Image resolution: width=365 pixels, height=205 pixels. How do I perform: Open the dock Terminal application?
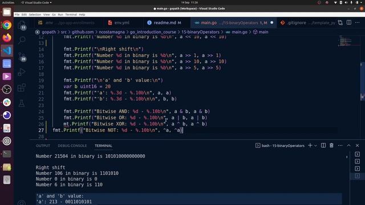click(7, 154)
